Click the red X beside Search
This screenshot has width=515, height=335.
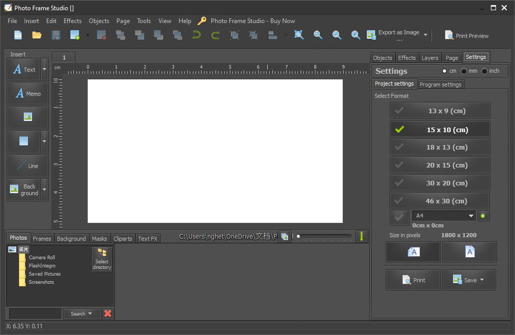pos(108,313)
